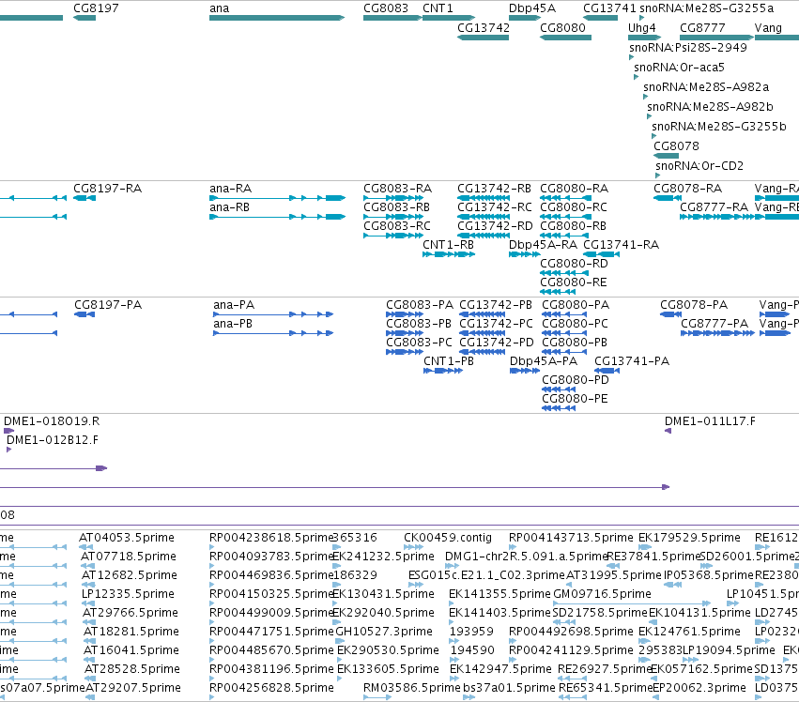799x702 pixels.
Task: Click the snoRNA:Me28S-A982a label
Action: (706, 87)
